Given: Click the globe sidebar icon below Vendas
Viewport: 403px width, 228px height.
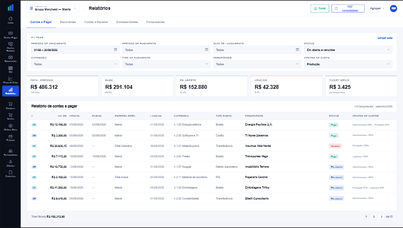Looking at the screenshot, I should 10,127.
